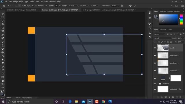Click the white layer mask thumbnail
The width and height of the screenshot is (185, 104).
pyautogui.click(x=176, y=78)
